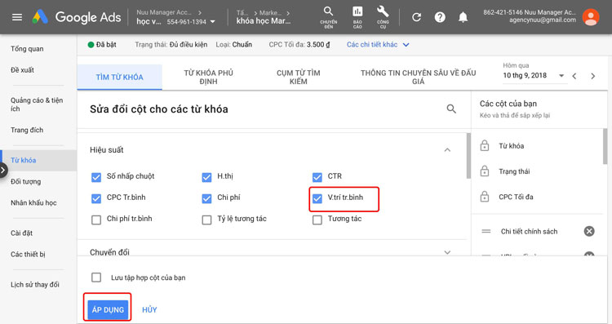Open 'Tổng quan' in sidebar
The width and height of the screenshot is (612, 324).
coord(27,49)
